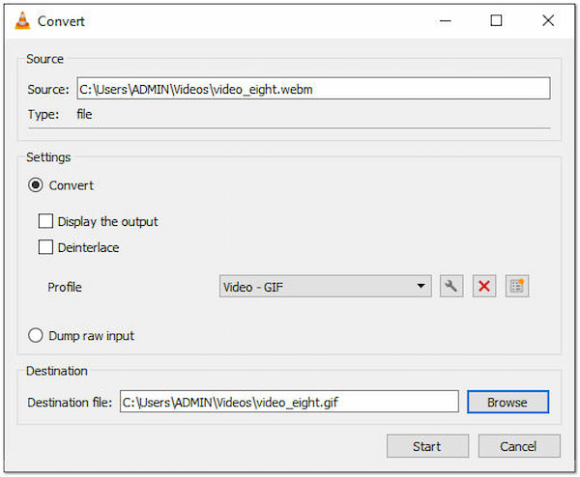Click the VLC cone icon in title bar
The image size is (580, 477).
pos(22,20)
